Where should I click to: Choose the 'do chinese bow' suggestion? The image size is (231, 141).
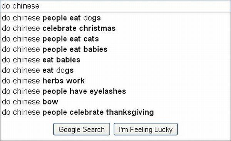point(115,102)
